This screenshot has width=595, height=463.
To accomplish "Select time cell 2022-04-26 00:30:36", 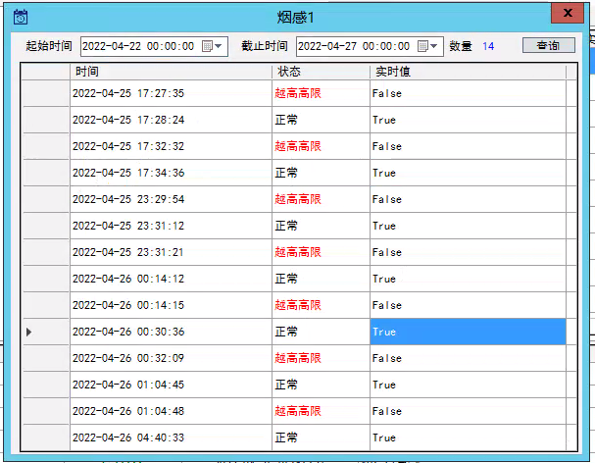I will 171,332.
